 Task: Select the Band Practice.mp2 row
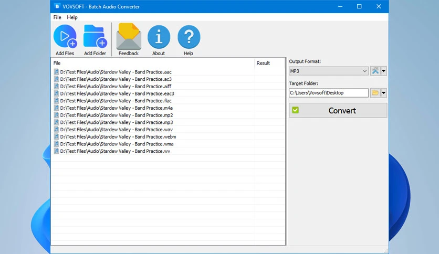coord(168,115)
